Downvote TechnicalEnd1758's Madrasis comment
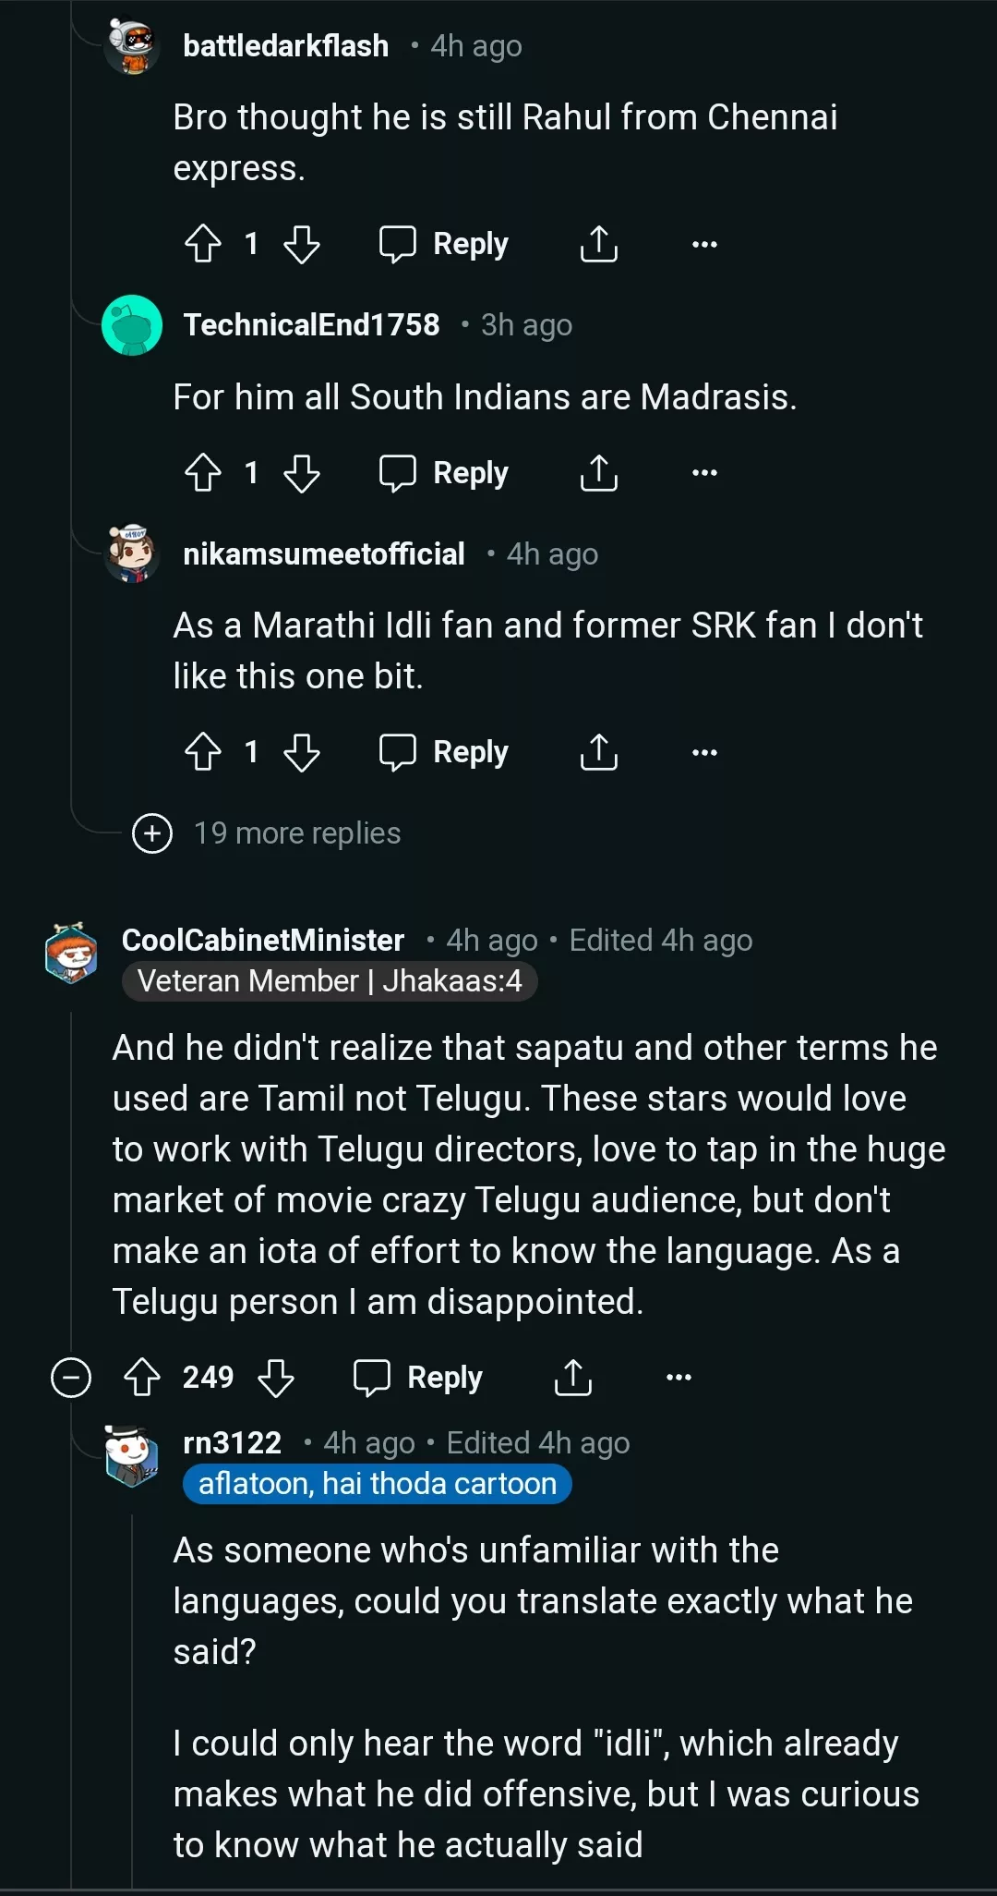997x1896 pixels. tap(302, 473)
